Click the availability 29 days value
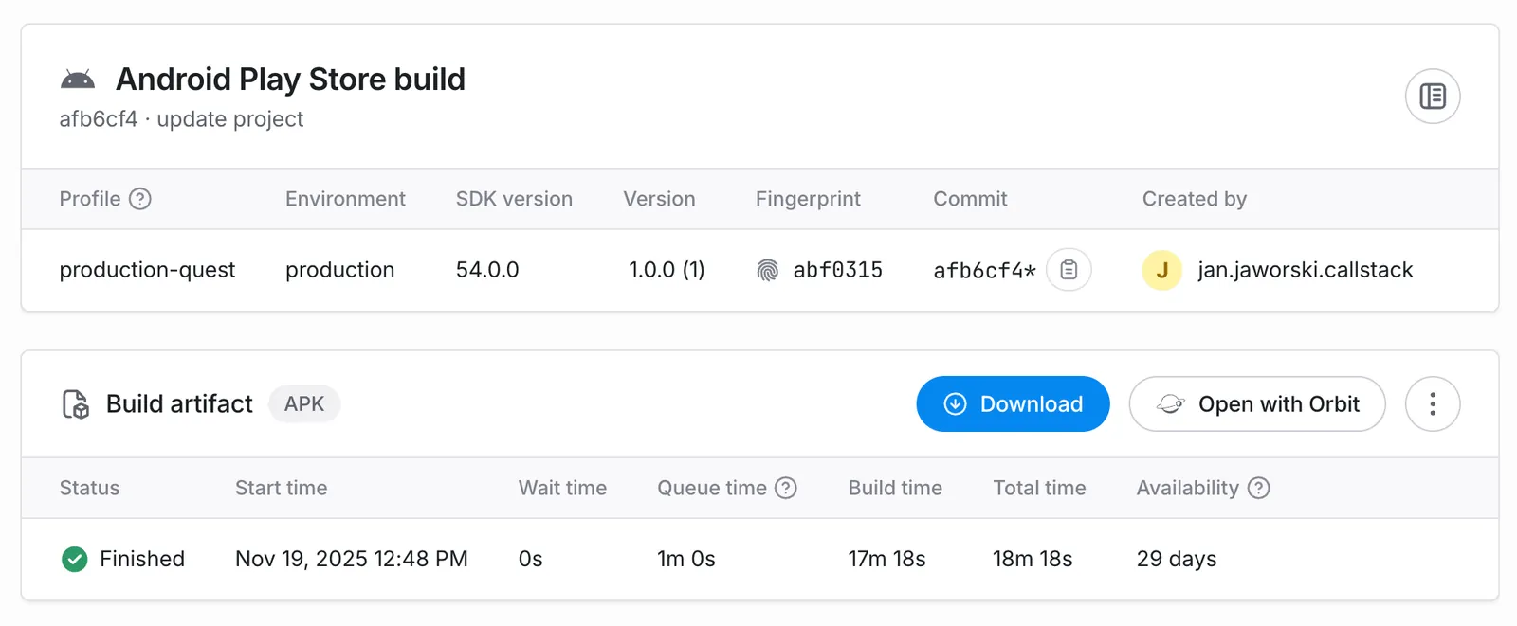1517x626 pixels. (x=1177, y=560)
